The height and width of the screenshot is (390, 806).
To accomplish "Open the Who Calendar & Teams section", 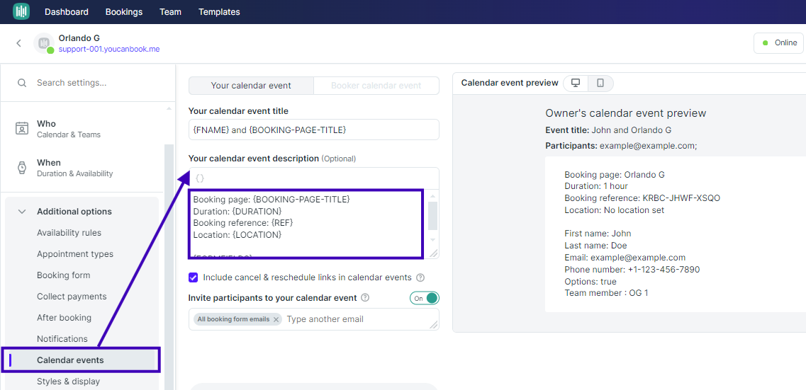I will pyautogui.click(x=82, y=129).
